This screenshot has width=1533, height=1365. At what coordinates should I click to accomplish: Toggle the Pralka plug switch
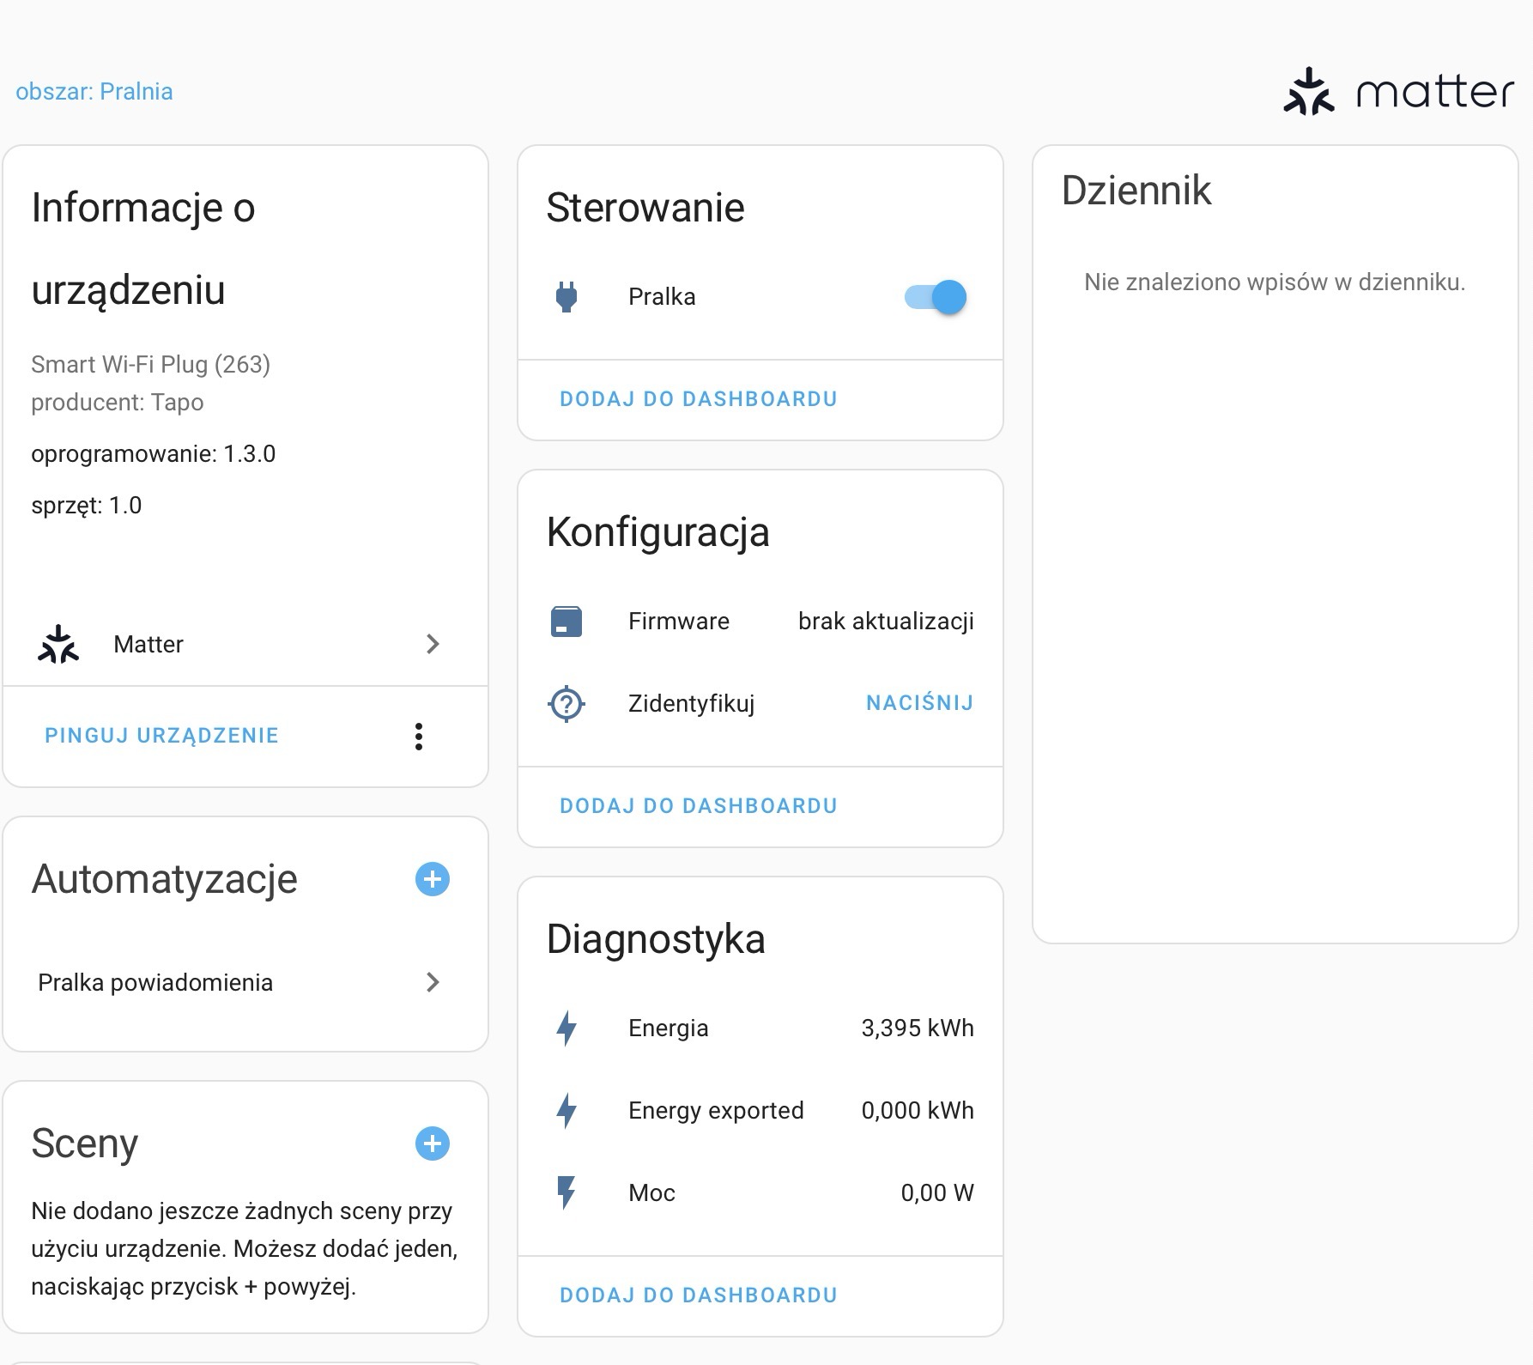(935, 297)
